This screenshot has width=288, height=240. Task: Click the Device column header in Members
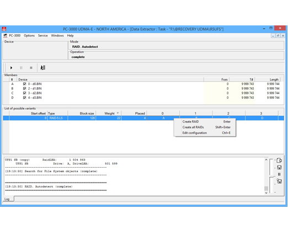point(110,79)
